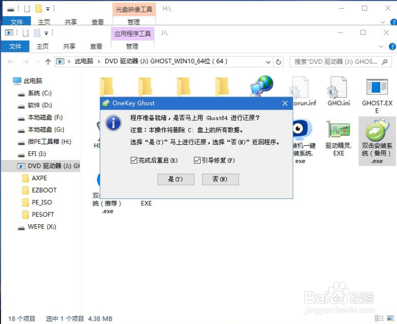Open 查看 tab in J:\ window

tap(96, 46)
